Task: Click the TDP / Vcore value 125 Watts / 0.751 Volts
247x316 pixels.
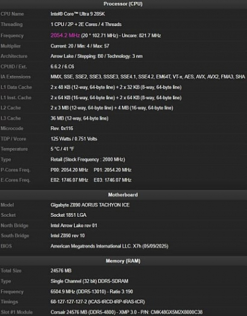Action: pos(74,139)
